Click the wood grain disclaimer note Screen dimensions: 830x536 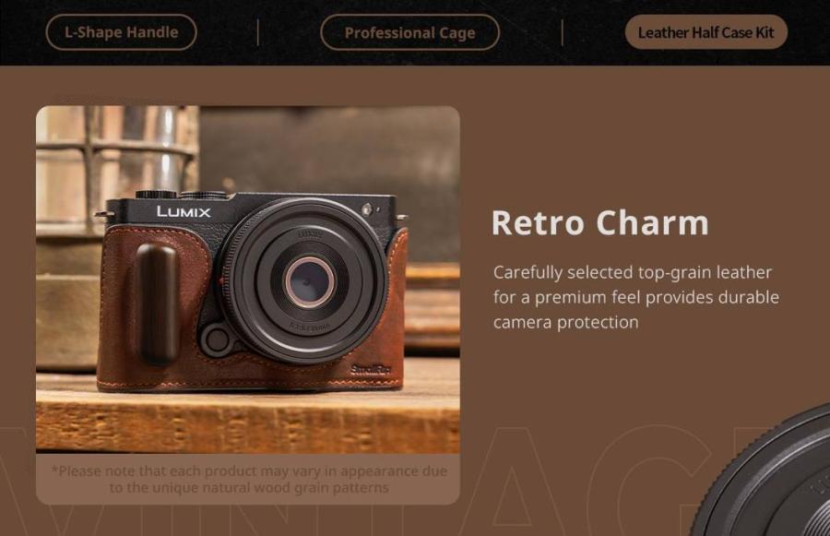tap(249, 479)
